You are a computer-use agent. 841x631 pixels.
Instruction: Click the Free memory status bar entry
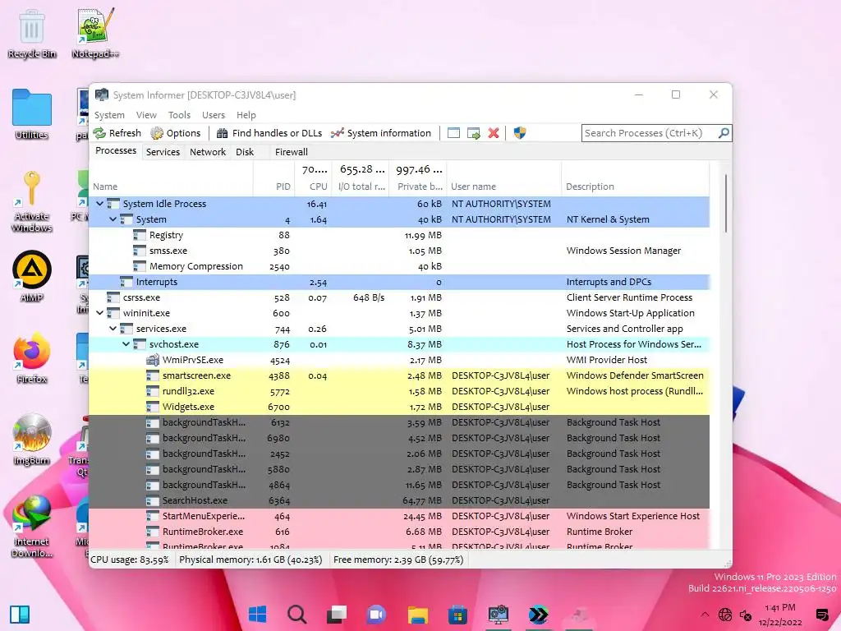click(398, 560)
